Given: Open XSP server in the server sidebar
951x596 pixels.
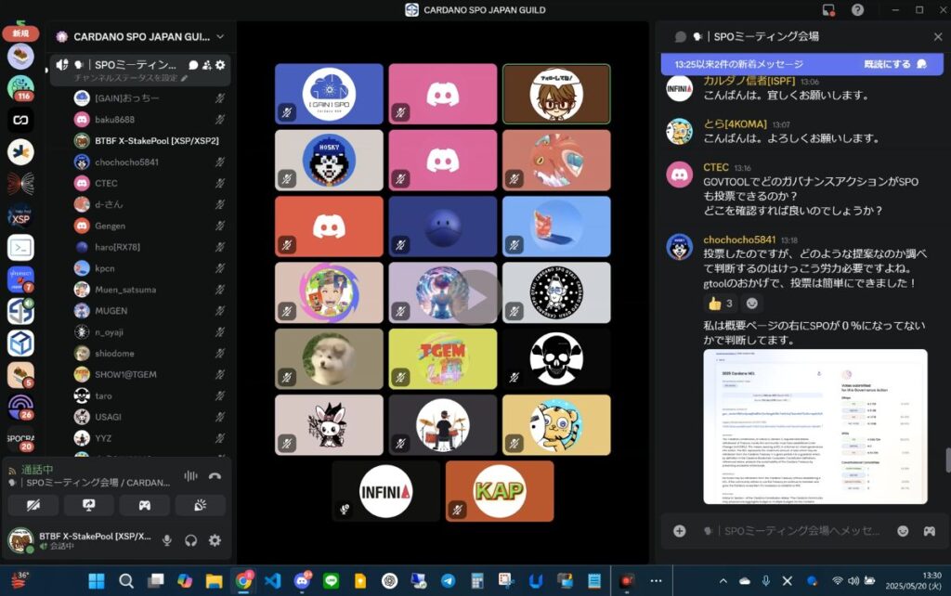Looking at the screenshot, I should pyautogui.click(x=20, y=216).
